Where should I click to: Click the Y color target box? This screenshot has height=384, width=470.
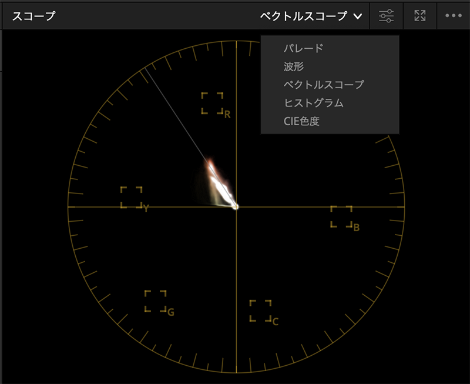[131, 197]
